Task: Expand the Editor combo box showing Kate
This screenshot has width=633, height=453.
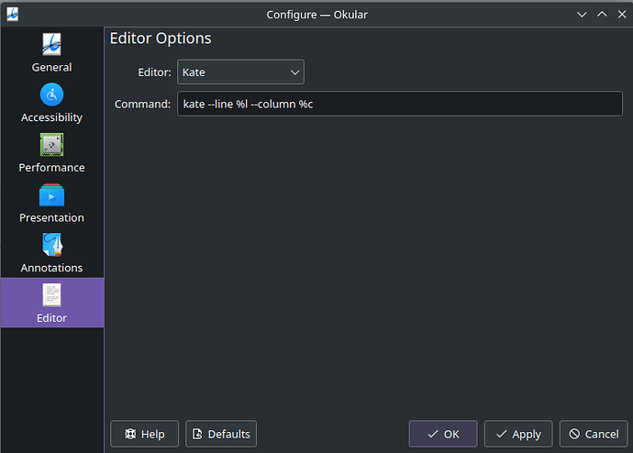Action: point(240,72)
